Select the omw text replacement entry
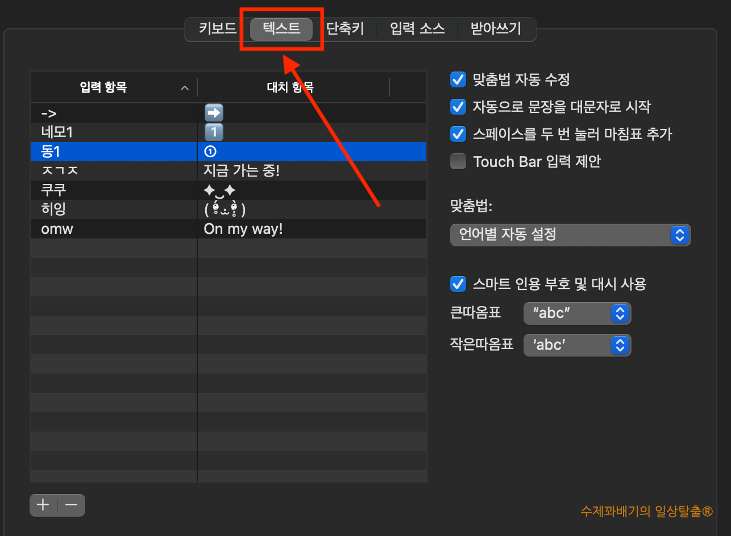The image size is (731, 536). coord(114,229)
